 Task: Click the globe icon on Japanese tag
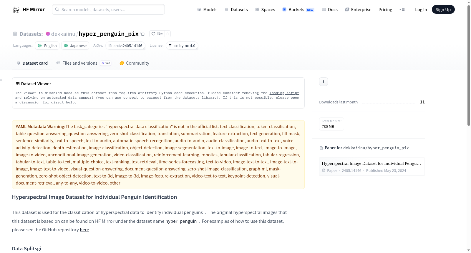click(66, 46)
